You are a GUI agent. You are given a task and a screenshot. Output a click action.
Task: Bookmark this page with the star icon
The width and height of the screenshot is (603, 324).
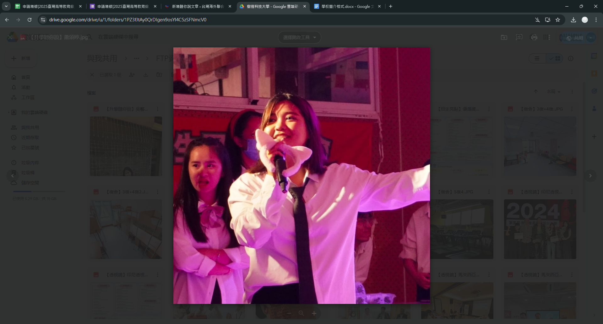point(558,20)
